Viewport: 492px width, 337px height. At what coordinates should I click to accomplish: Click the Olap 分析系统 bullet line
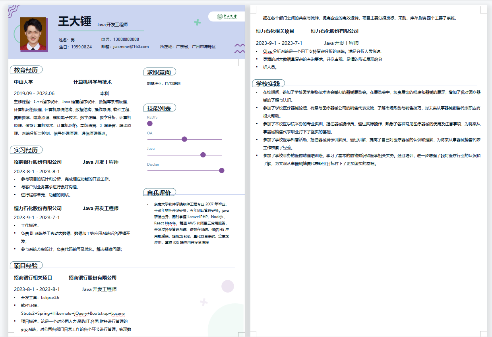(323, 52)
